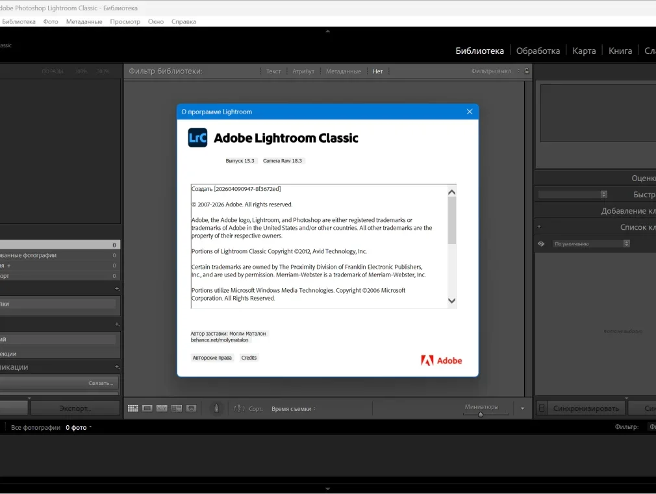656x494 pixels.
Task: Open the Время съемки sort dropdown
Action: pyautogui.click(x=294, y=409)
